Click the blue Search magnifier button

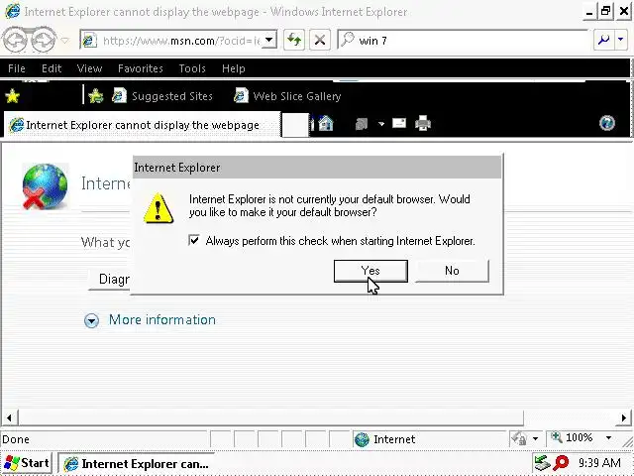coord(604,40)
